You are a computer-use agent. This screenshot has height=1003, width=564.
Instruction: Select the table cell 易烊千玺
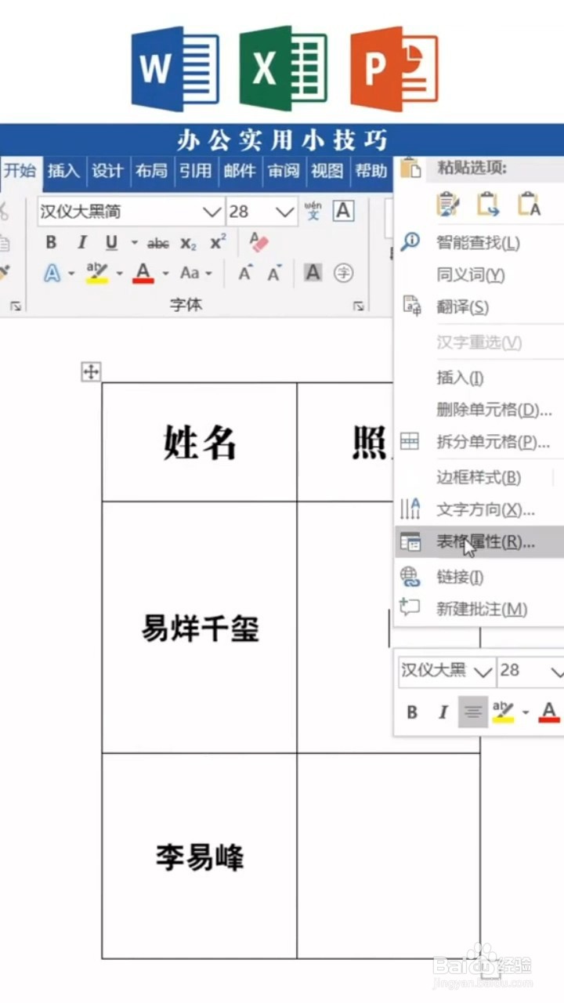(x=200, y=628)
